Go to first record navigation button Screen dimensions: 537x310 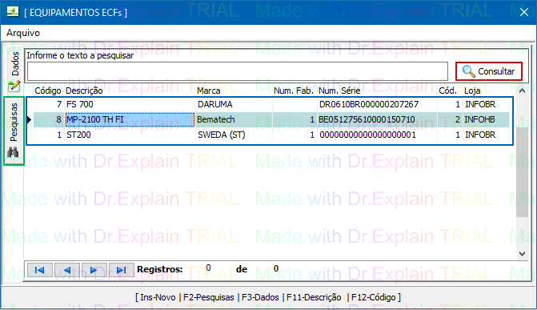[x=40, y=270]
